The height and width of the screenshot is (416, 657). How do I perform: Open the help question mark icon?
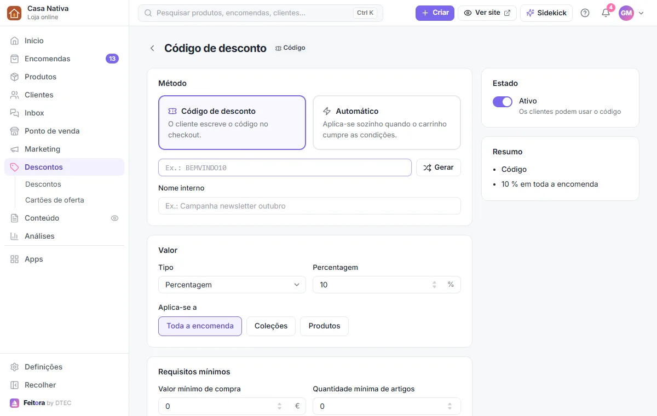585,13
